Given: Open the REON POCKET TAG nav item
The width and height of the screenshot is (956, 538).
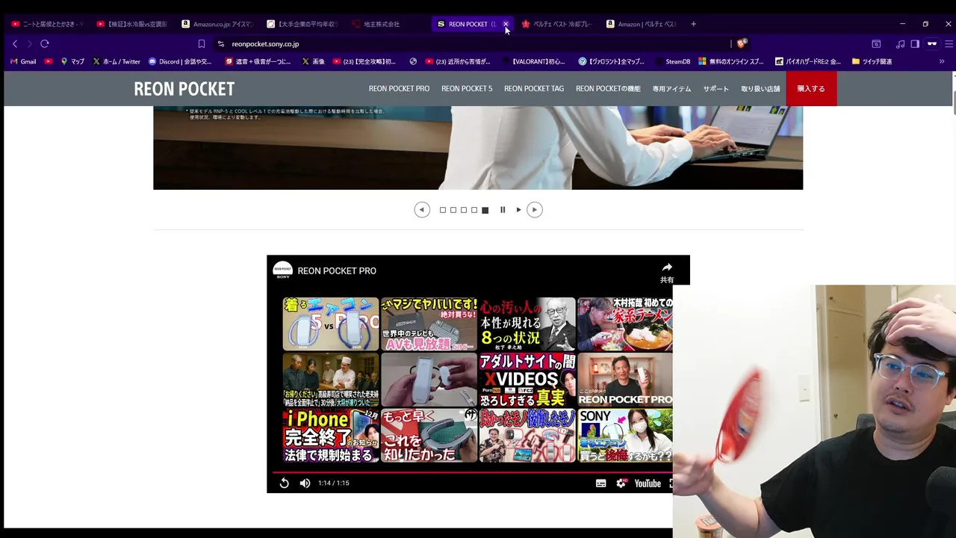Looking at the screenshot, I should (534, 89).
